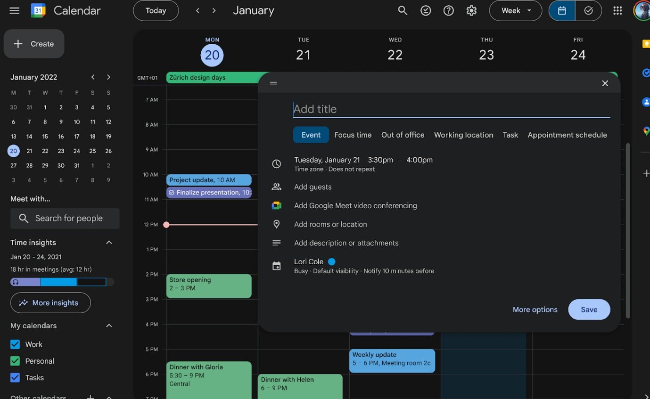The width and height of the screenshot is (650, 399).
Task: Click the Google Meet video conferencing icon
Action: [x=277, y=205]
